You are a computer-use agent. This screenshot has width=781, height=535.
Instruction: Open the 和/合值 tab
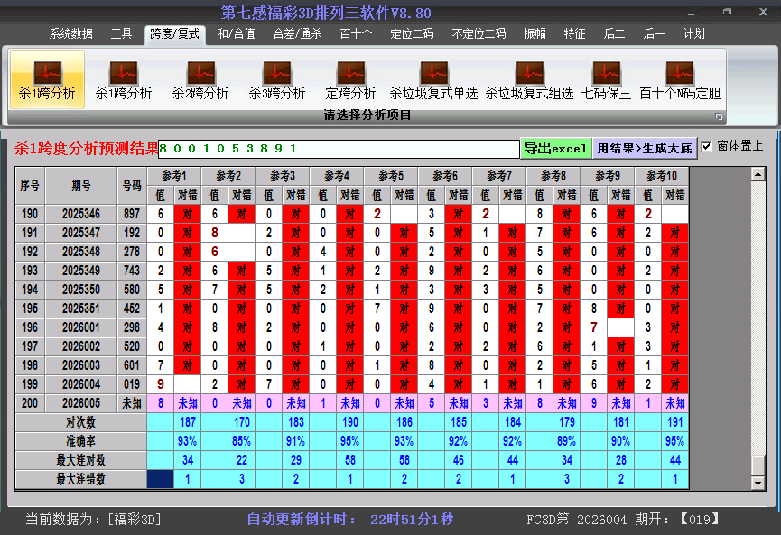236,34
